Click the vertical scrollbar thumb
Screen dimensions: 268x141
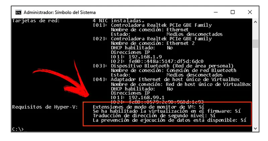tap(255, 44)
